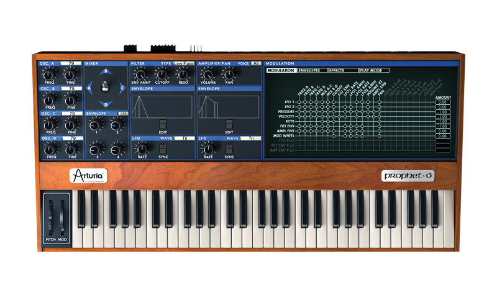Click the filter LFO RATE knob

pos(142,149)
